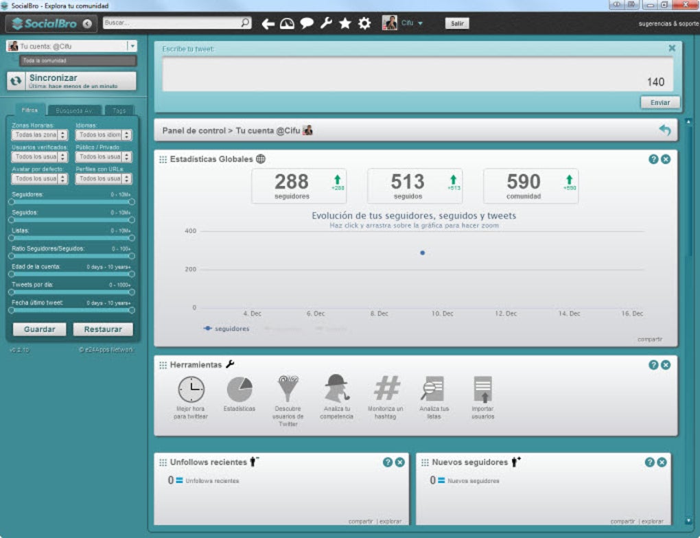Click the SocialBro logo
This screenshot has height=538, width=700.
coord(44,23)
